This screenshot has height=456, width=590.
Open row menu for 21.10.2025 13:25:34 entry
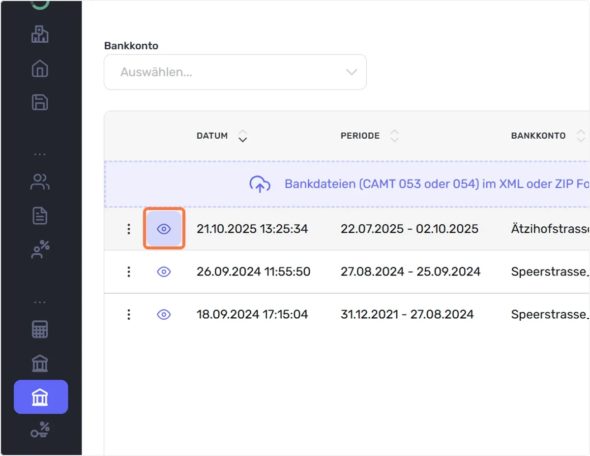tap(128, 229)
